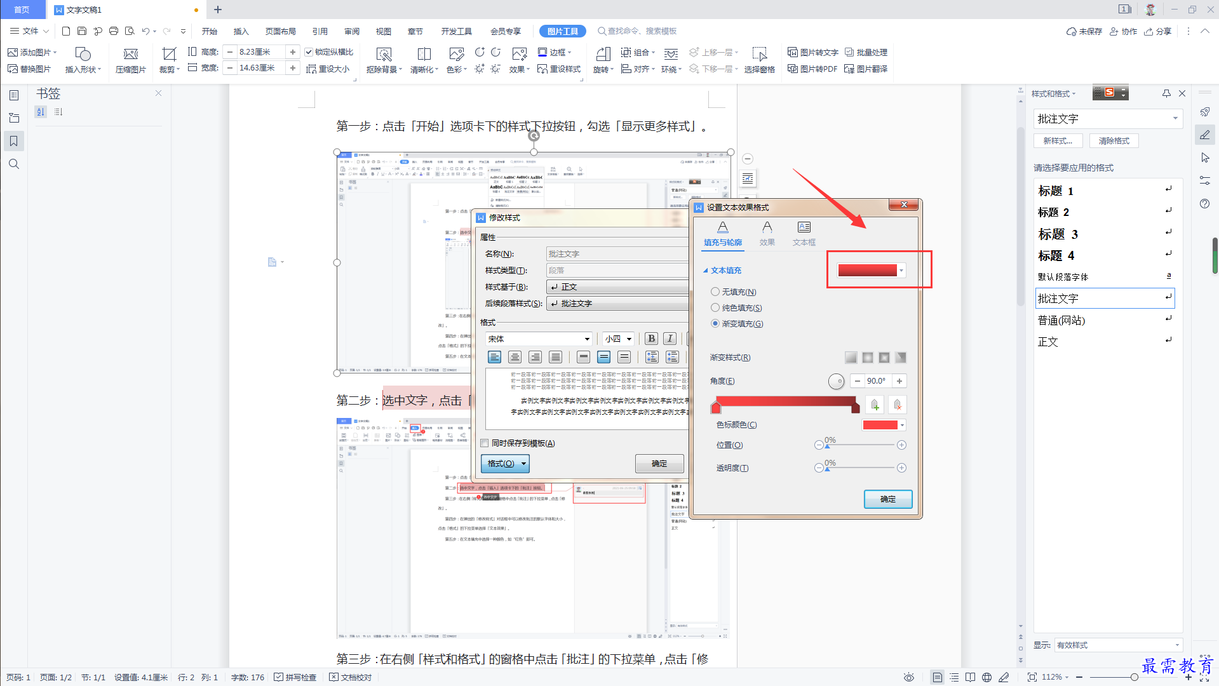Image resolution: width=1219 pixels, height=686 pixels.
Task: Click 确定 in 修改样式 dialog
Action: click(x=659, y=464)
